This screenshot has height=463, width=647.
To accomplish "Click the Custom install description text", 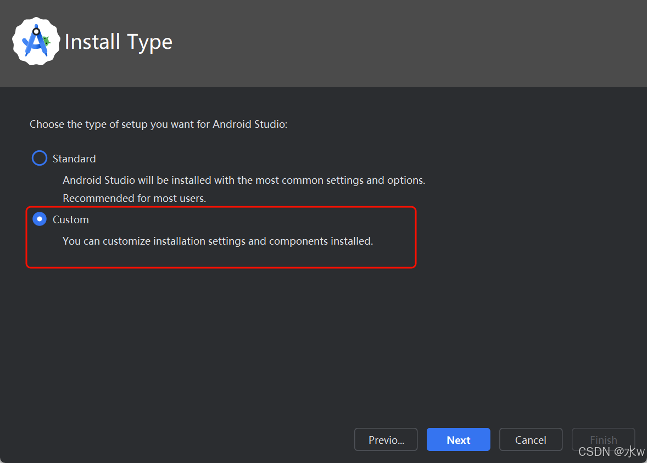I will pos(217,241).
